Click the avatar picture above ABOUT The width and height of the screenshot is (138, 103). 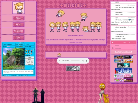click(19, 8)
